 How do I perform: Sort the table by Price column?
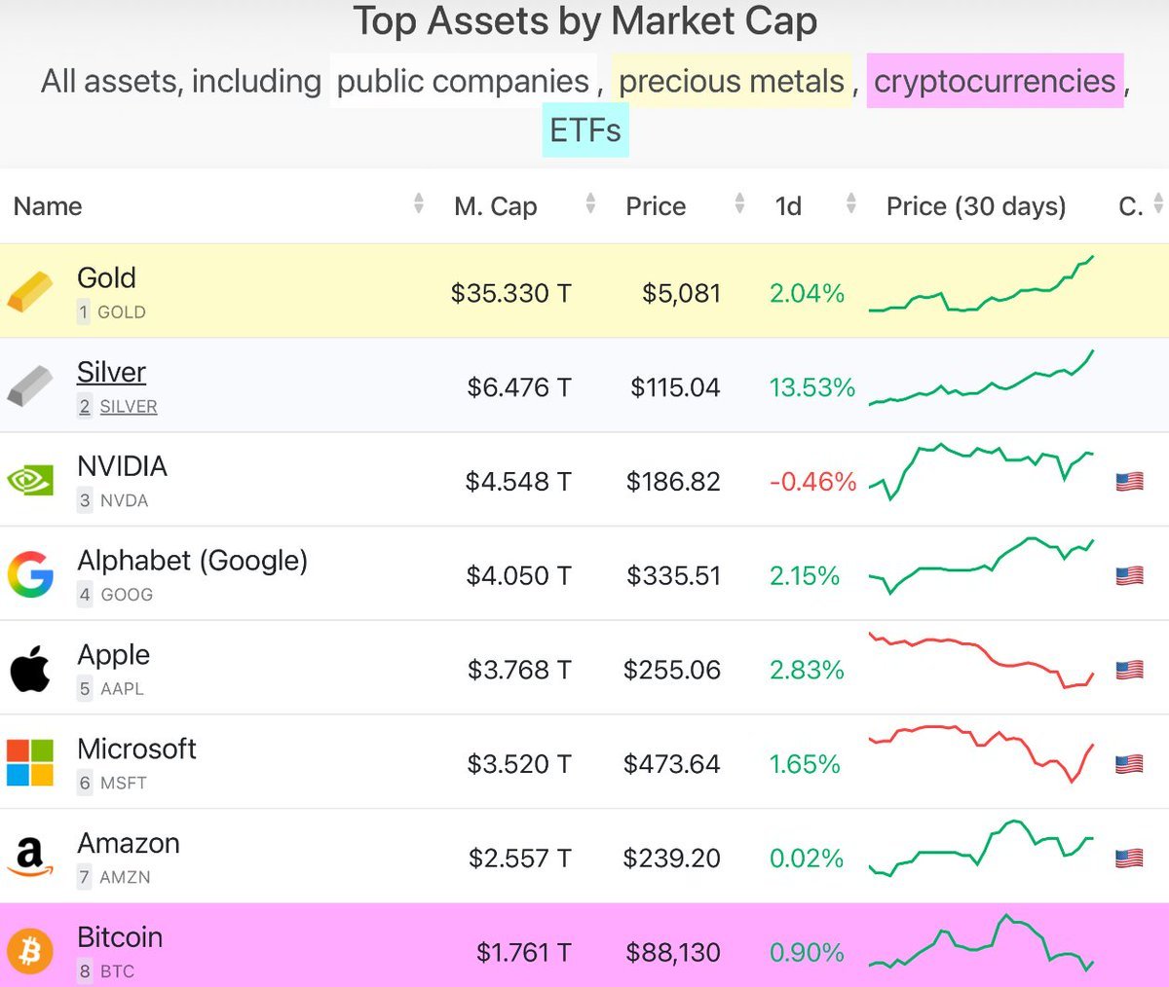click(656, 206)
